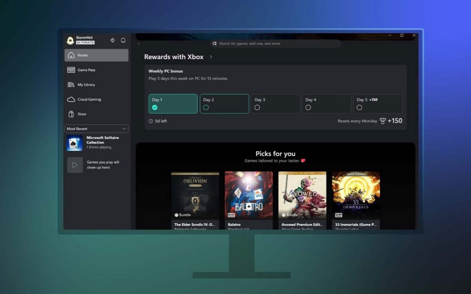Screen dimensions: 471x294
Task: Open Microsoft Solitaire Collection title text
Action: click(102, 140)
